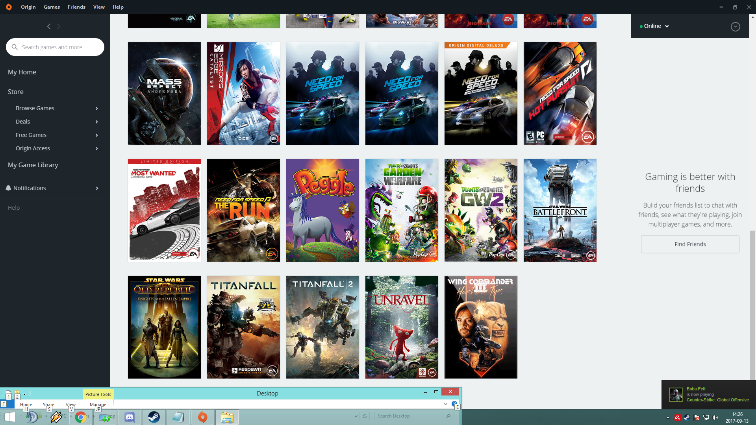Viewport: 756px width, 425px height.
Task: Open Need for Speed Deluxe Edition tile
Action: click(481, 93)
